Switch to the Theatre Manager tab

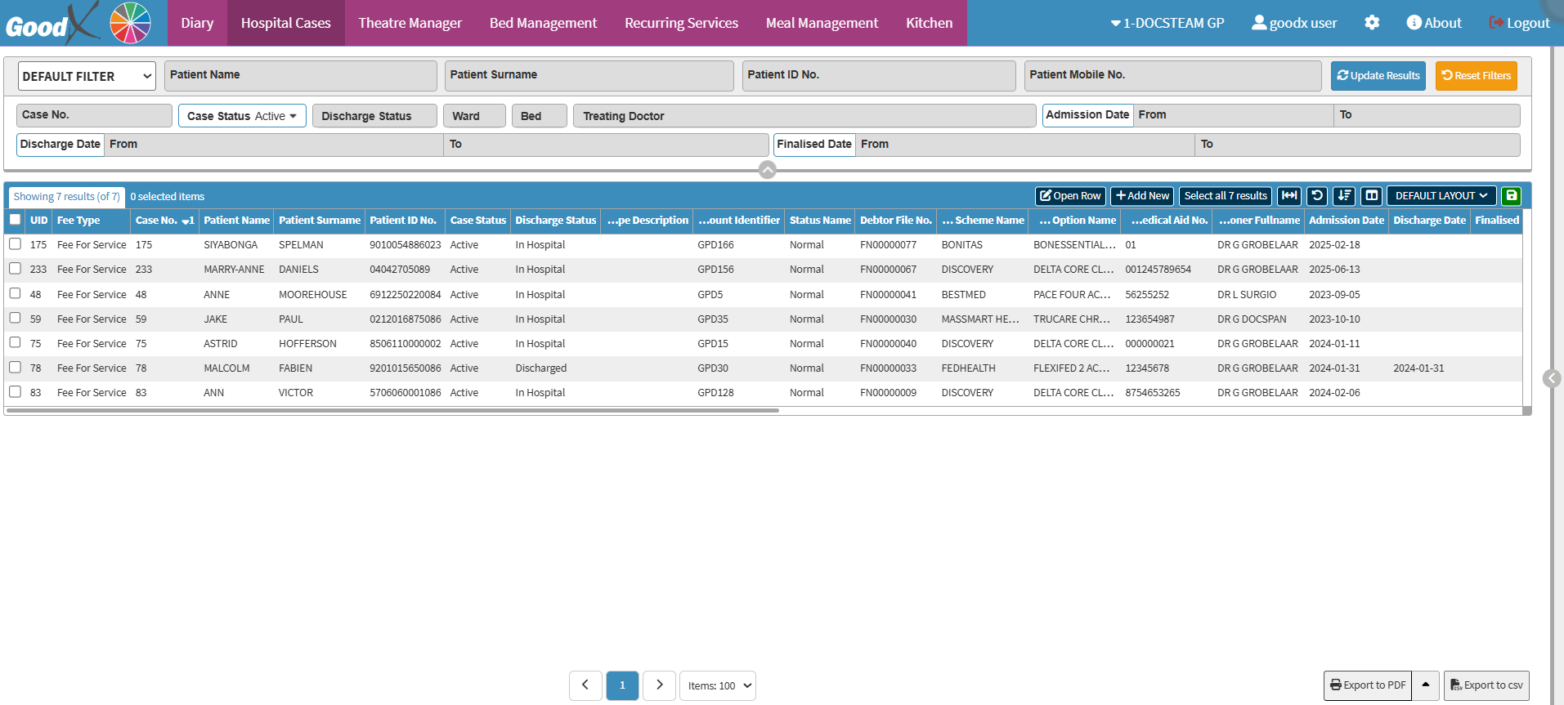tap(410, 23)
